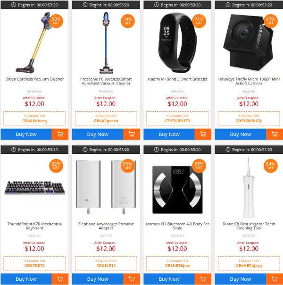Select coupon code GB$APdbxcq

34,121
